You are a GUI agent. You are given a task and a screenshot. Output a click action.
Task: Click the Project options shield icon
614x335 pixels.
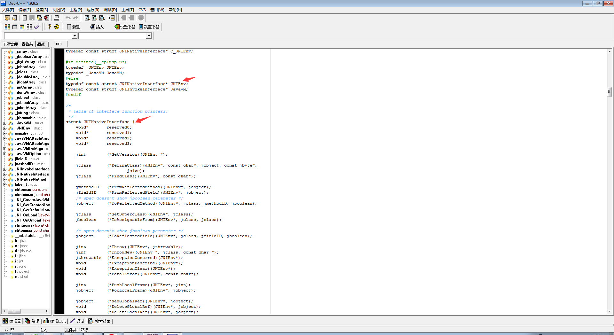tap(141, 18)
